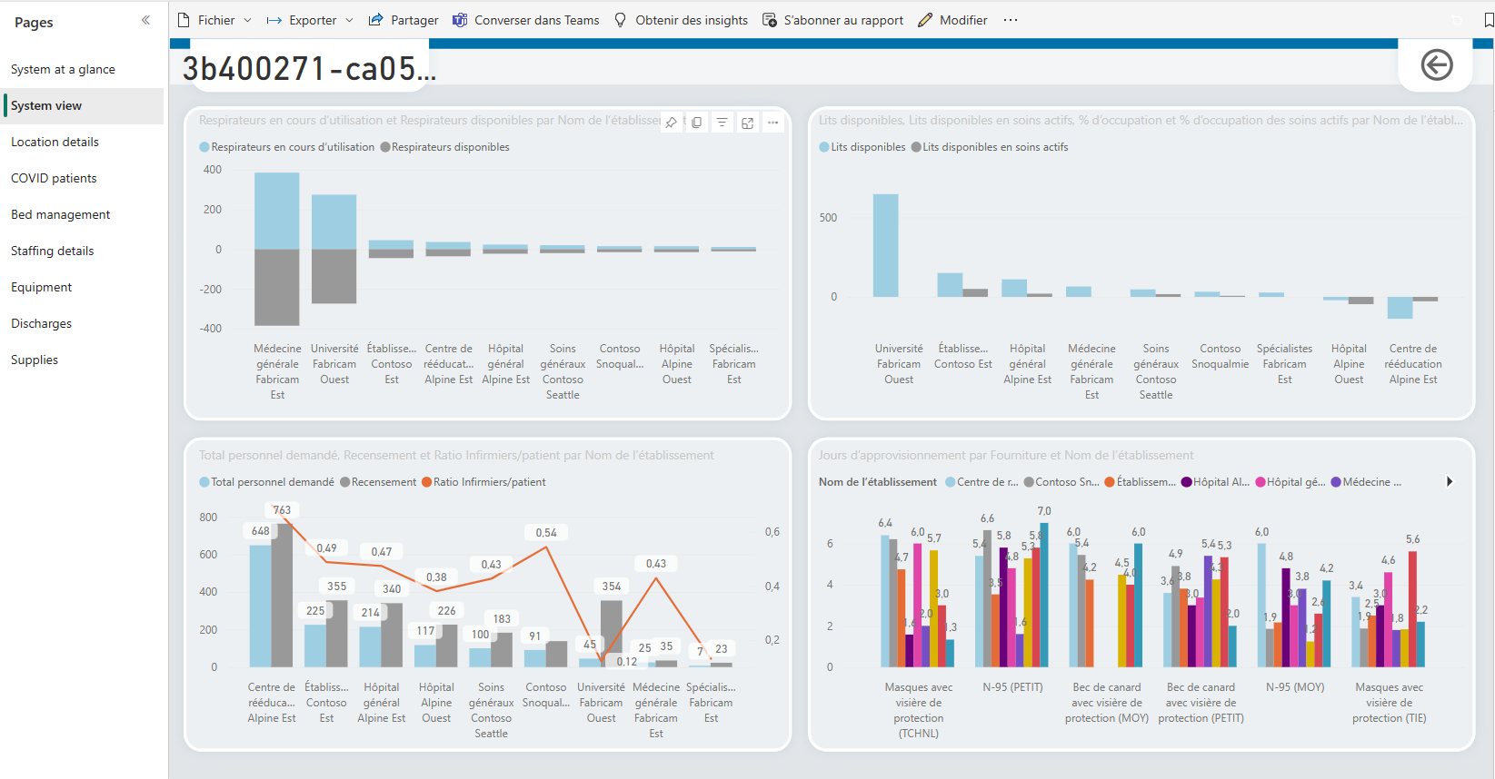Screen dimensions: 1495x779
Task: Go back using the circular arrow button
Action: [x=1436, y=64]
